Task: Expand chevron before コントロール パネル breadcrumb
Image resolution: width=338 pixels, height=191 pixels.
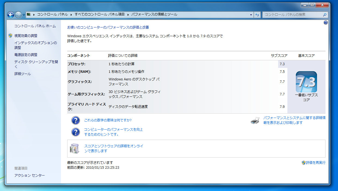Action: 34,15
